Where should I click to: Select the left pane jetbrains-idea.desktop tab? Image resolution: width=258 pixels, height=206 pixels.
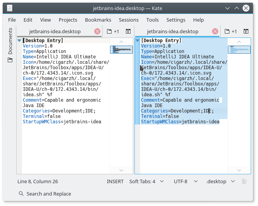pyautogui.click(x=55, y=31)
